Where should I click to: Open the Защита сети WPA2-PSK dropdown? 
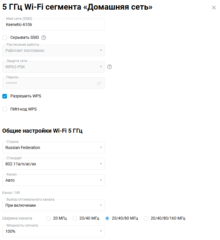54,67
